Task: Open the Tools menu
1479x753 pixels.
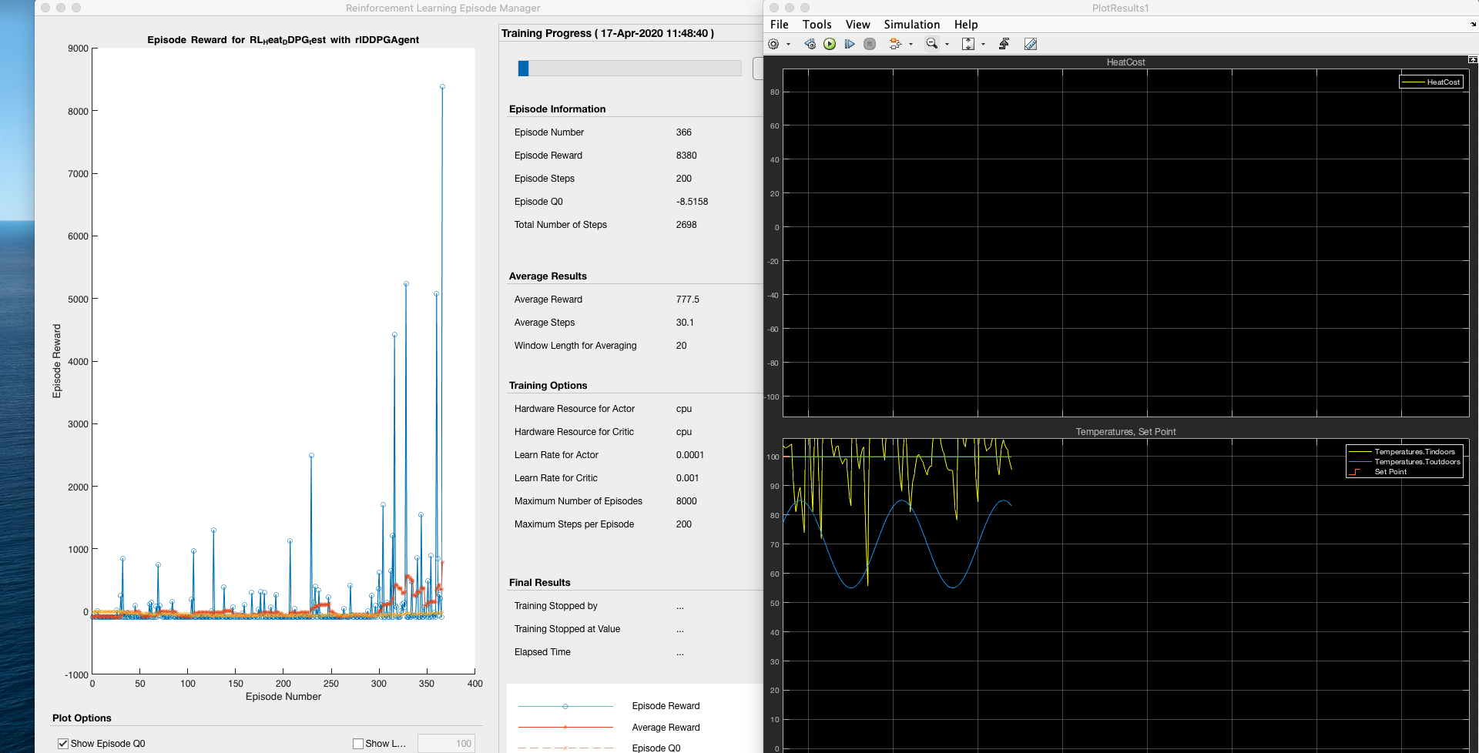Action: click(x=817, y=25)
